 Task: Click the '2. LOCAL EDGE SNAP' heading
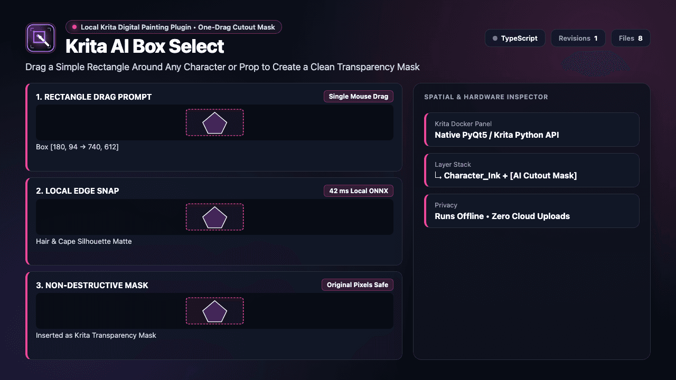(x=78, y=191)
